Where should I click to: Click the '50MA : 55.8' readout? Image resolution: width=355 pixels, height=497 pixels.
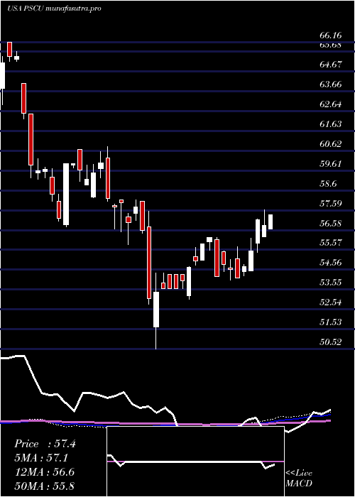pyautogui.click(x=44, y=486)
